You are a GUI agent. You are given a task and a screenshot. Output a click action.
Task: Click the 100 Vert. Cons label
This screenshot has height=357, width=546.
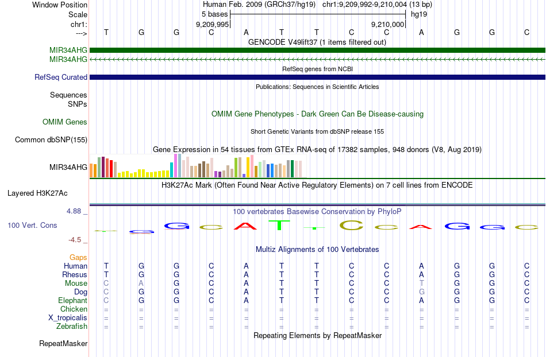tap(32, 225)
